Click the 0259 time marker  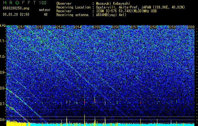click(172, 27)
